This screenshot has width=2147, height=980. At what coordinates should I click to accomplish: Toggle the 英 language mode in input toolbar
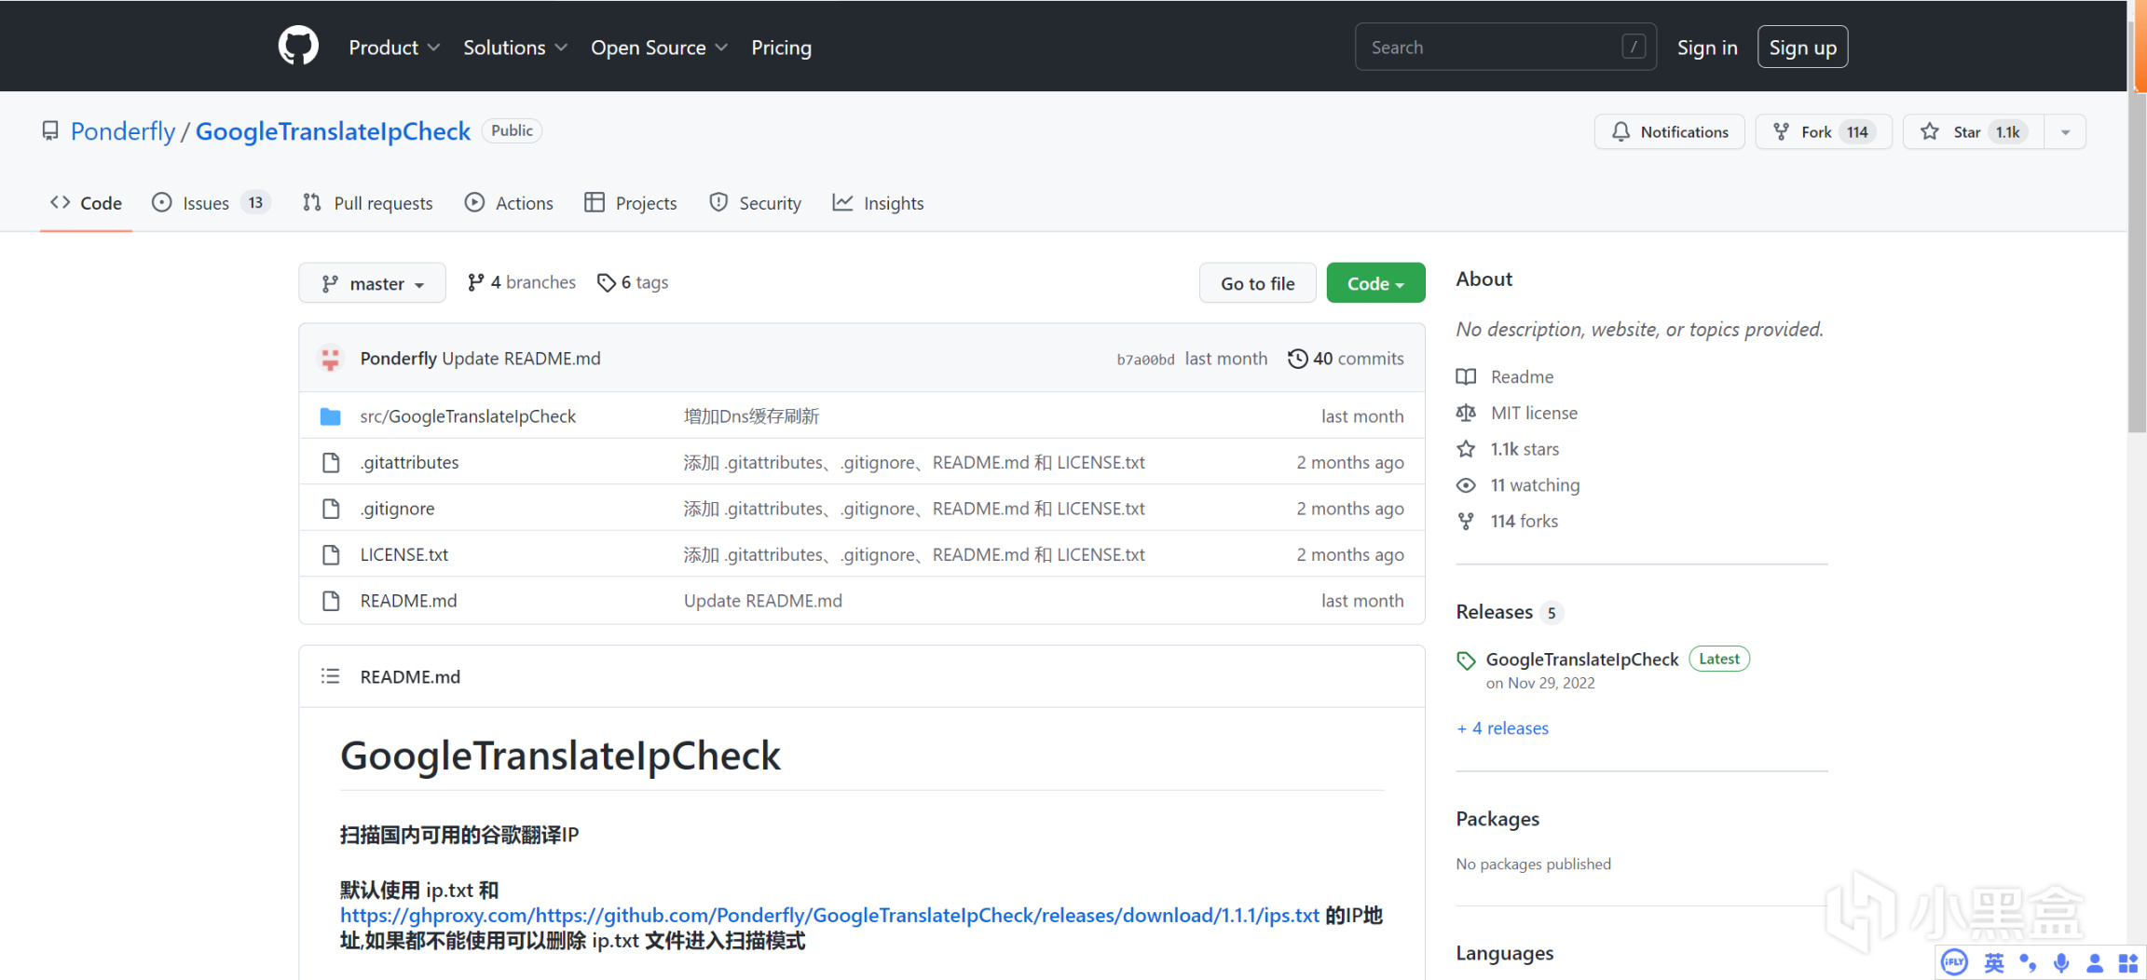coord(1993,962)
